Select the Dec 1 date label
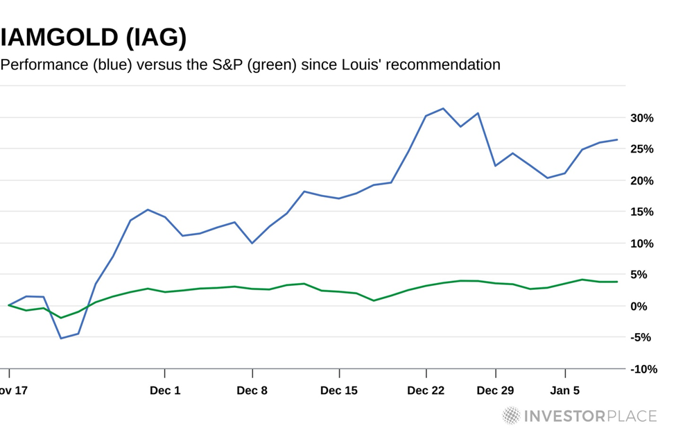Viewport: 676px width, 435px height. click(165, 391)
